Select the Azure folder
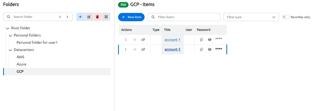This screenshot has height=111, width=325. click(x=21, y=64)
